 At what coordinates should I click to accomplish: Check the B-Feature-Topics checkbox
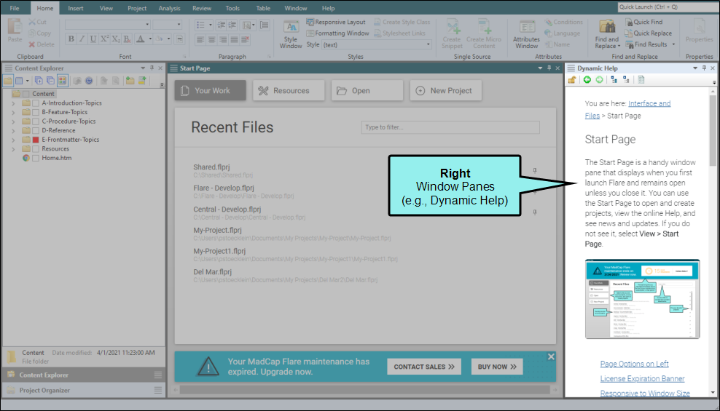tap(36, 112)
